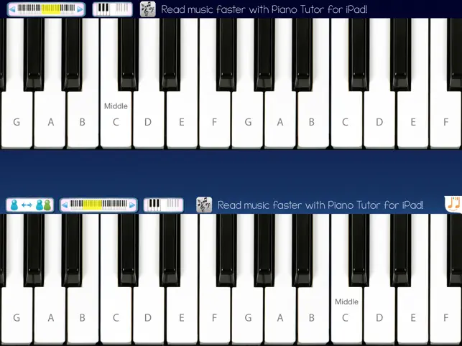Play G nearest below Middle C, bottom keyboard
Viewport: 462px width, 346px height.
(247, 317)
